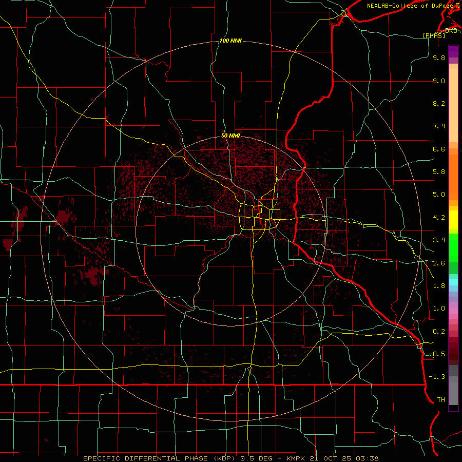Image resolution: width=462 pixels, height=462 pixels.
Task: Pick the purple segment atop the colorbar
Action: (453, 51)
